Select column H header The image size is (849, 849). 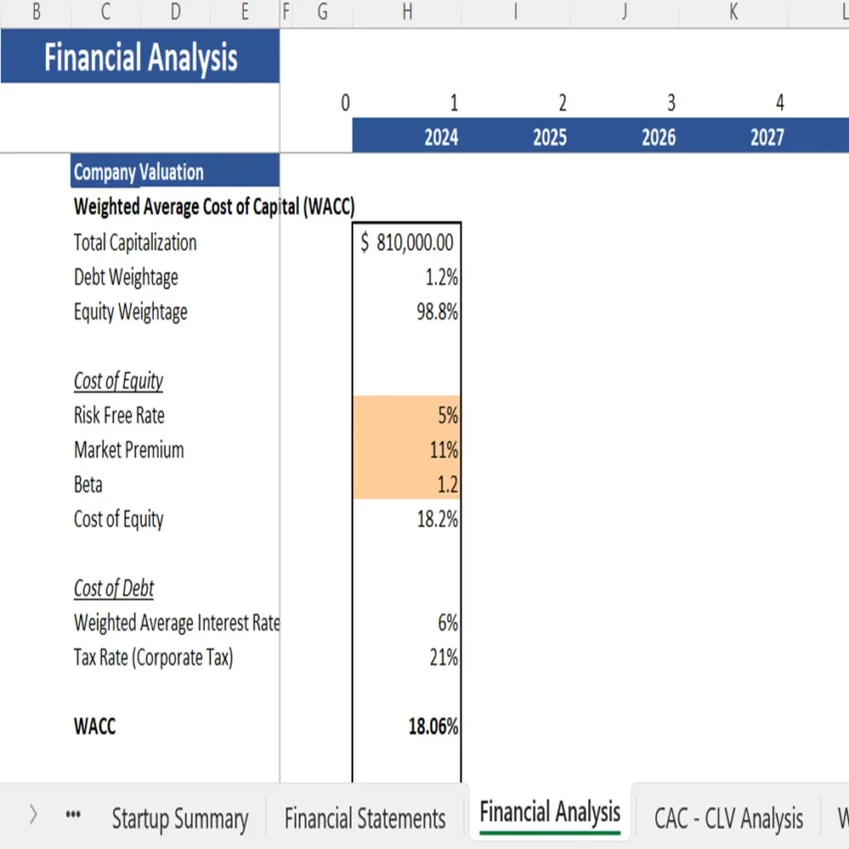tap(407, 14)
